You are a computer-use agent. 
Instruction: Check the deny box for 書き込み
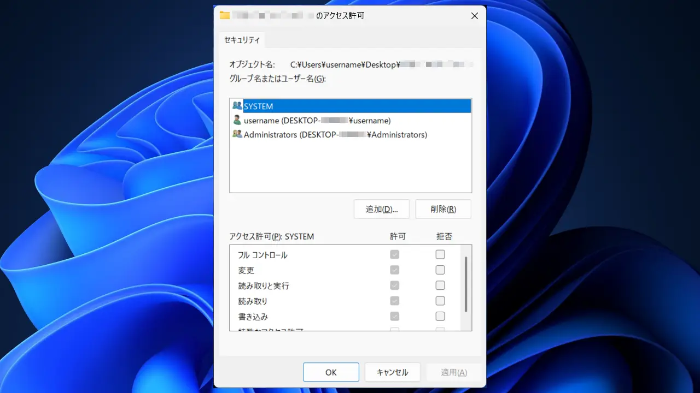pyautogui.click(x=440, y=316)
